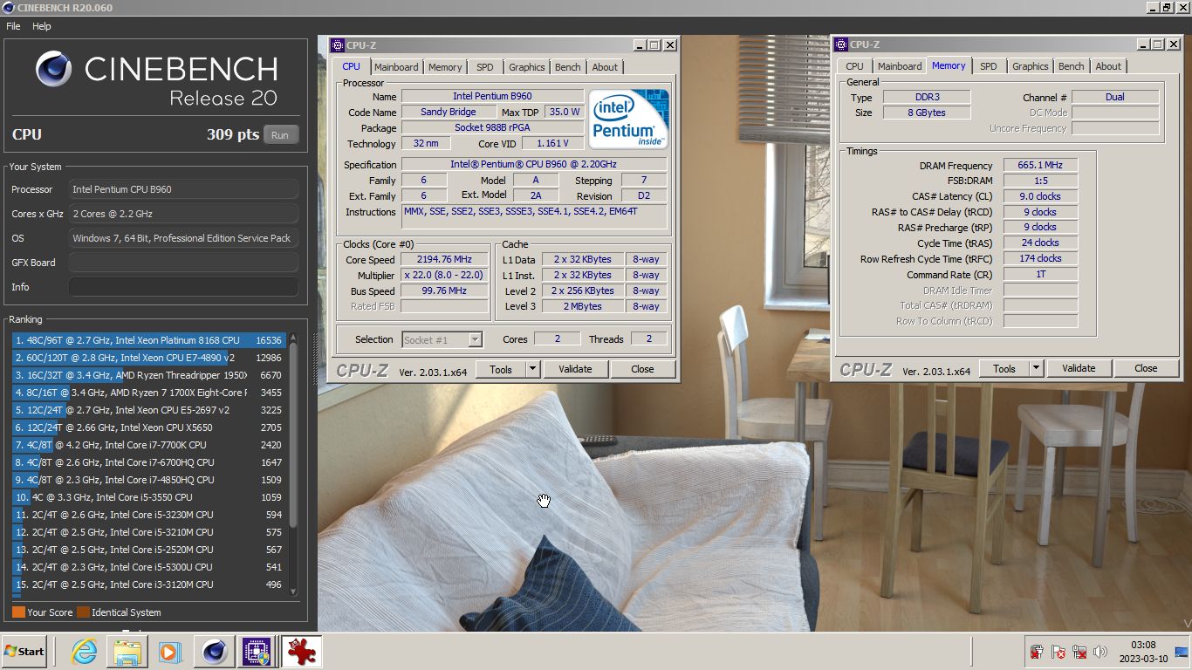Open Action Center flag tray icon
The height and width of the screenshot is (670, 1192).
1058,652
